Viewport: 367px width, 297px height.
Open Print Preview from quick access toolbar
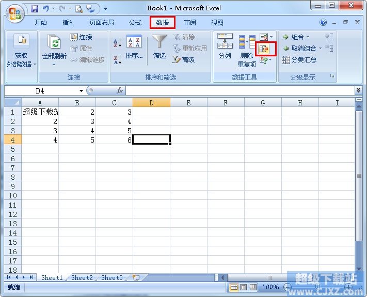coord(79,9)
